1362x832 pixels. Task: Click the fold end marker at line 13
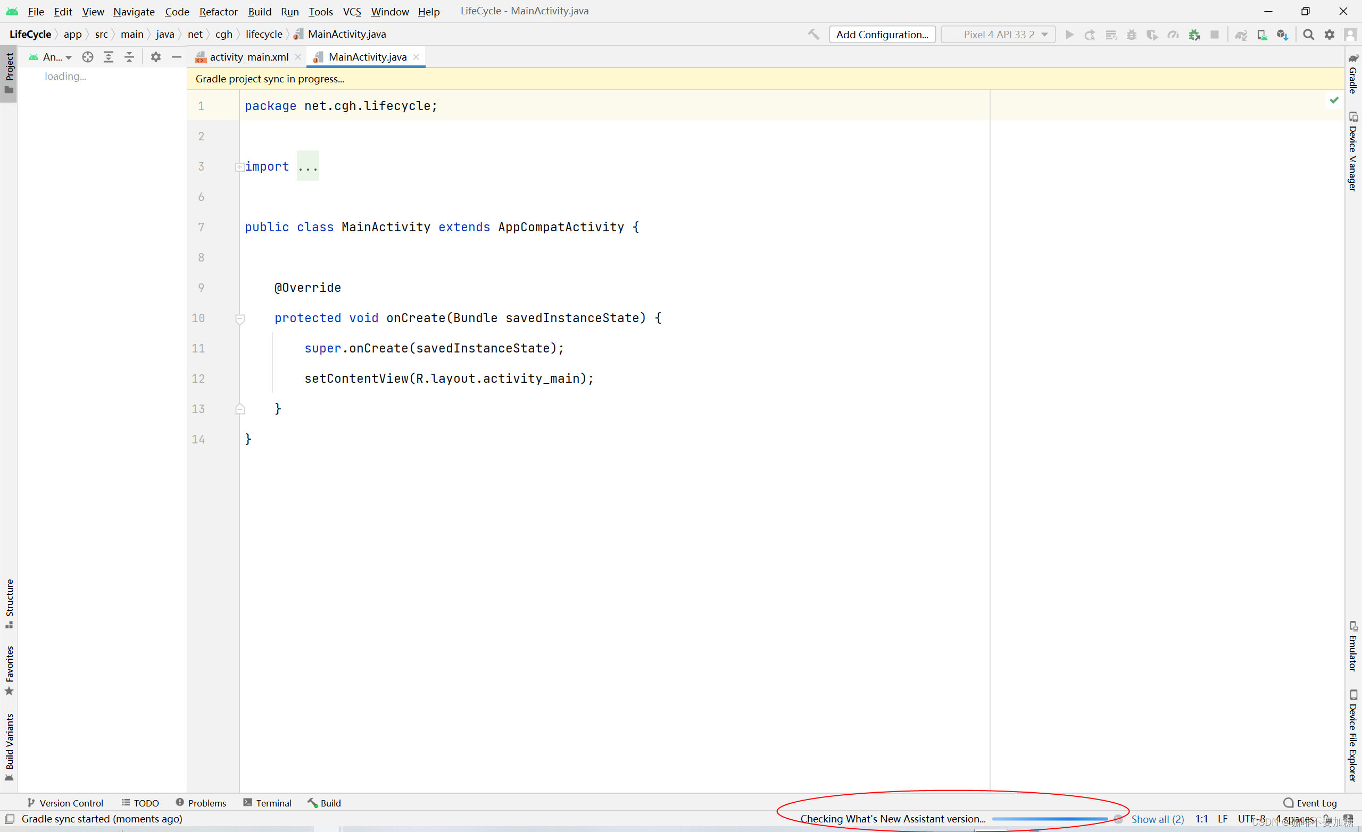tap(240, 409)
